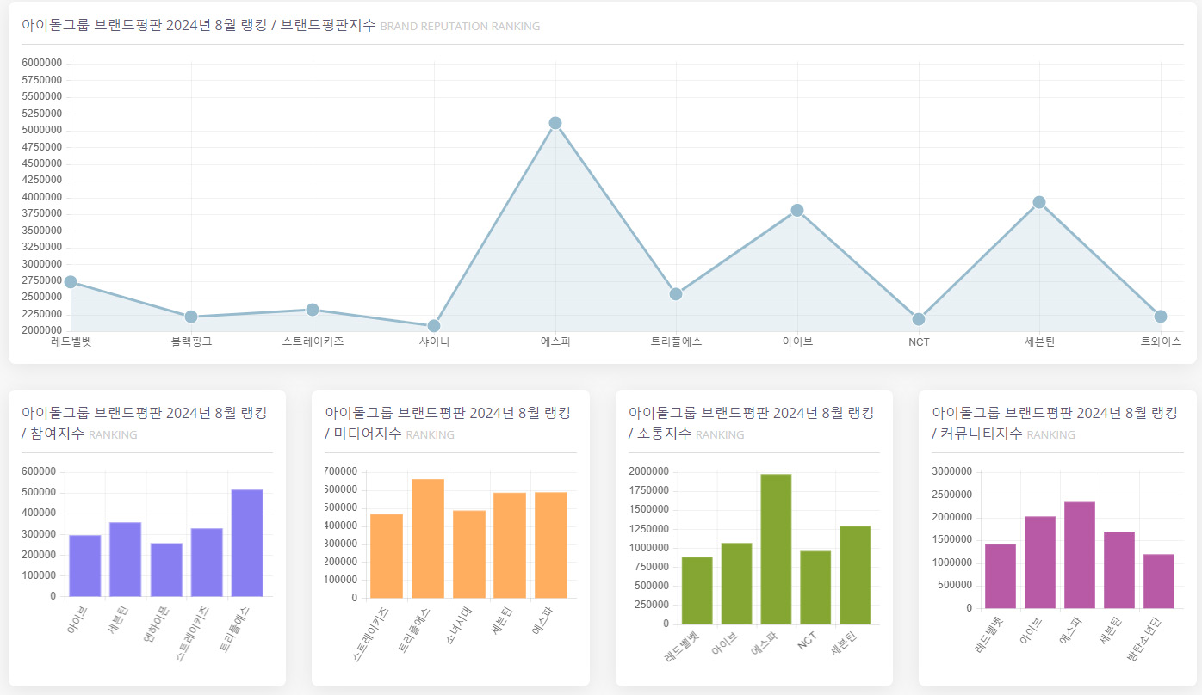
Task: Click the 5000000 y-axis label on line chart
Action: pyautogui.click(x=41, y=130)
